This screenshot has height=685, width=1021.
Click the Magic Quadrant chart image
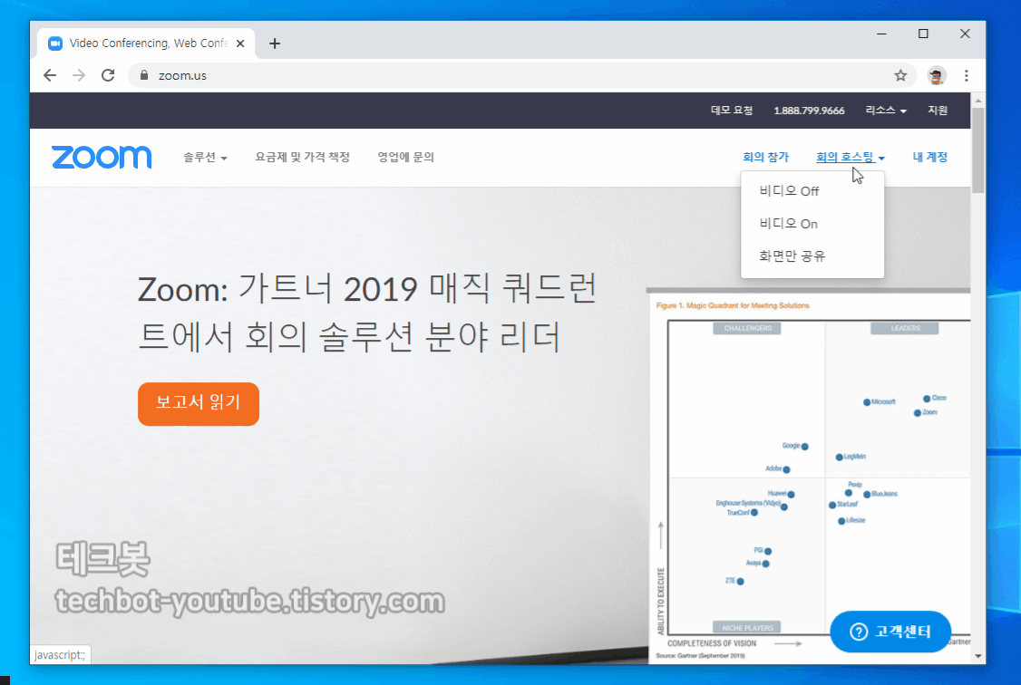pyautogui.click(x=809, y=477)
